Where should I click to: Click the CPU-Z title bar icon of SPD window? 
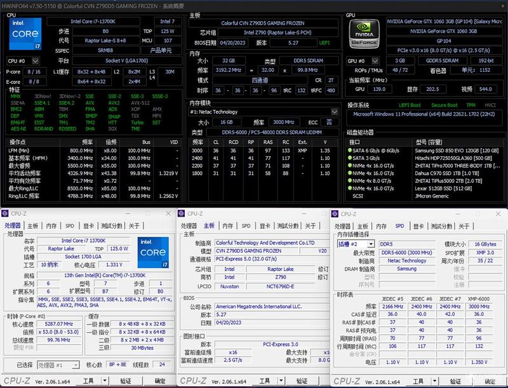(x=335, y=214)
